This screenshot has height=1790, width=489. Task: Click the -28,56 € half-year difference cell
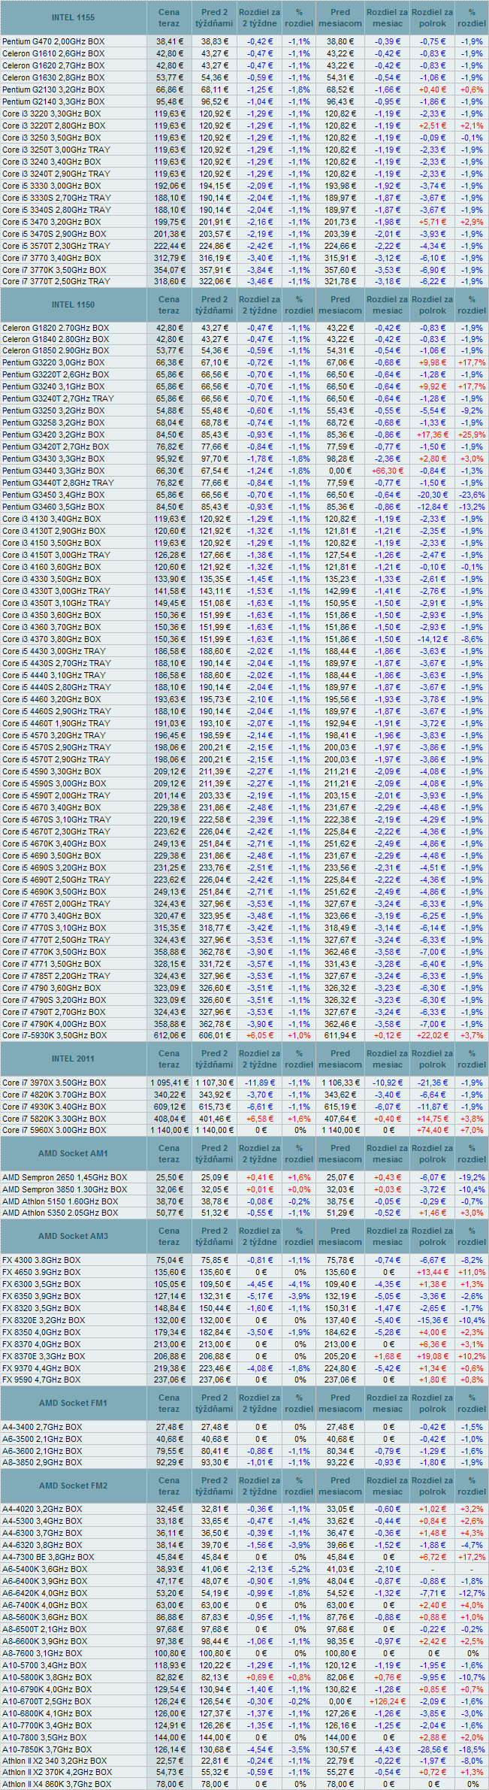click(x=433, y=1749)
